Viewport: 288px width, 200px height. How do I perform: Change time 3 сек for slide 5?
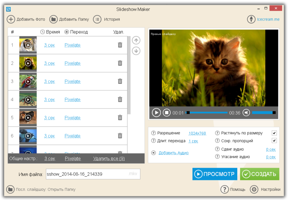click(x=49, y=118)
